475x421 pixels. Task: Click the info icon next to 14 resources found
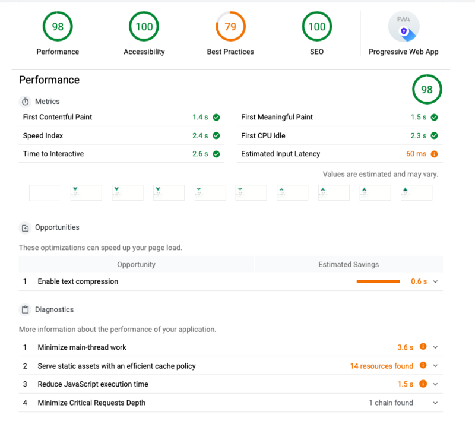[423, 365]
